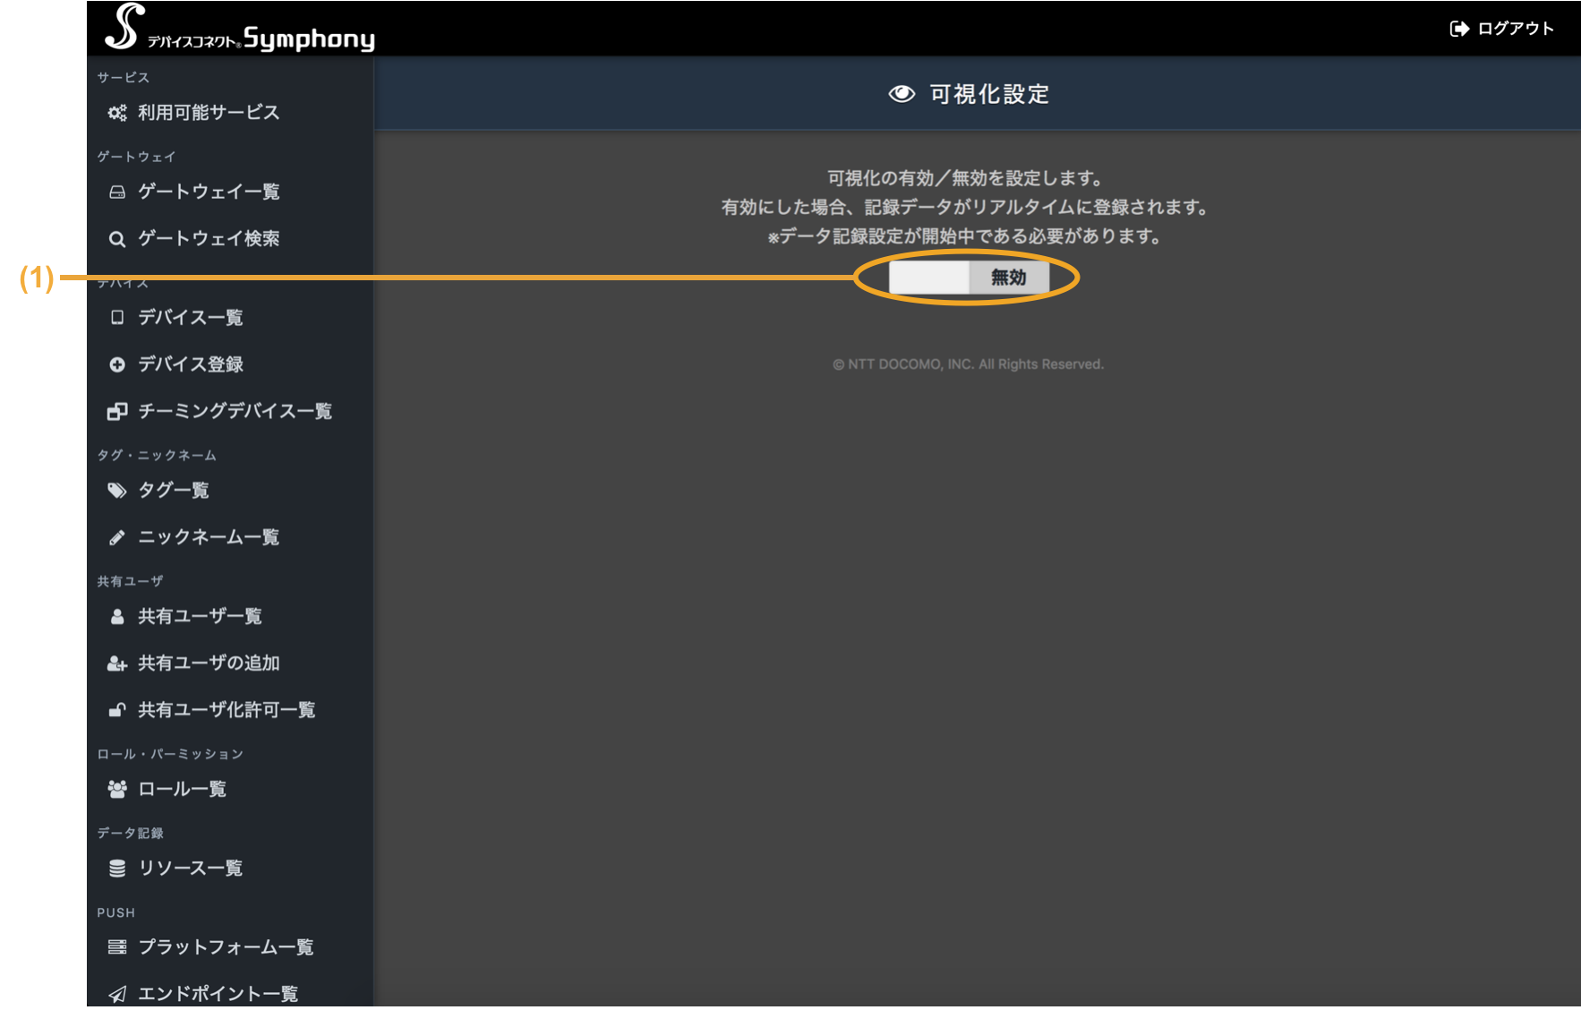Click the database icon beside リソース一覧
The image size is (1581, 1010).
click(x=117, y=869)
